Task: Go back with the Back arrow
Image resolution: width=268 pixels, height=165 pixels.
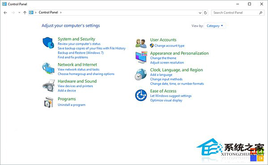Action: click(x=5, y=13)
